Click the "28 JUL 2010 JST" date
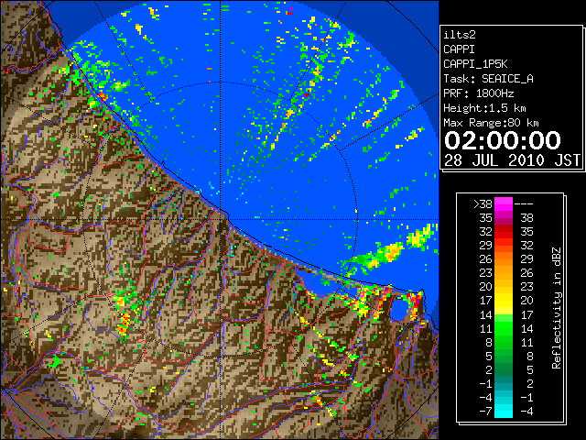This screenshot has height=440, width=586. coord(512,160)
